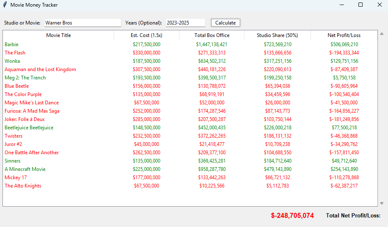This screenshot has height=227, width=388.
Task: Sort by the Movie Title column header
Action: coord(58,35)
